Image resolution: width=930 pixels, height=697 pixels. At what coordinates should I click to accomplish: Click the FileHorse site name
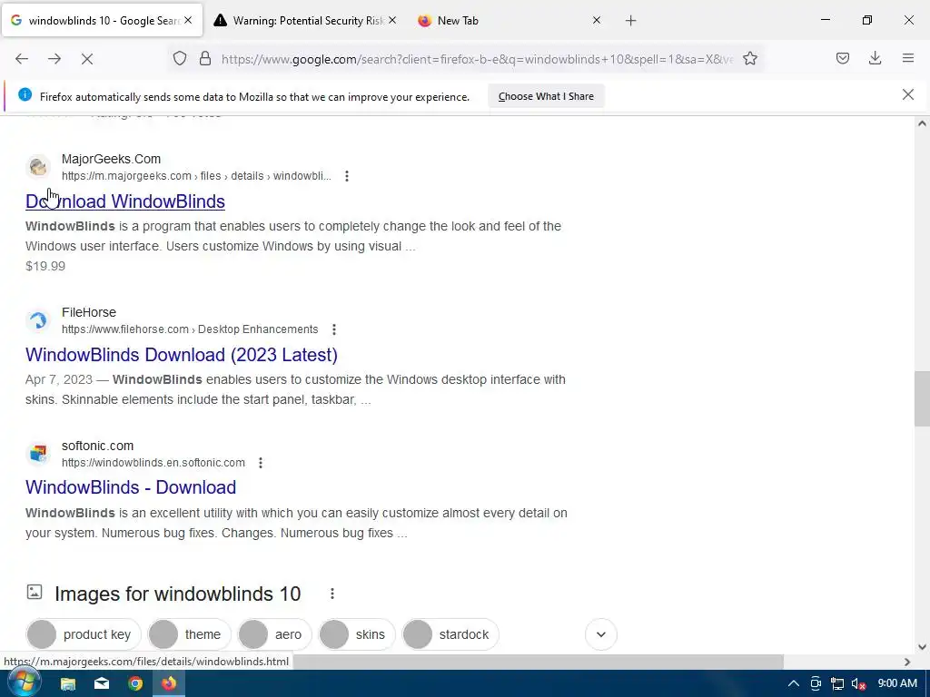click(x=89, y=312)
